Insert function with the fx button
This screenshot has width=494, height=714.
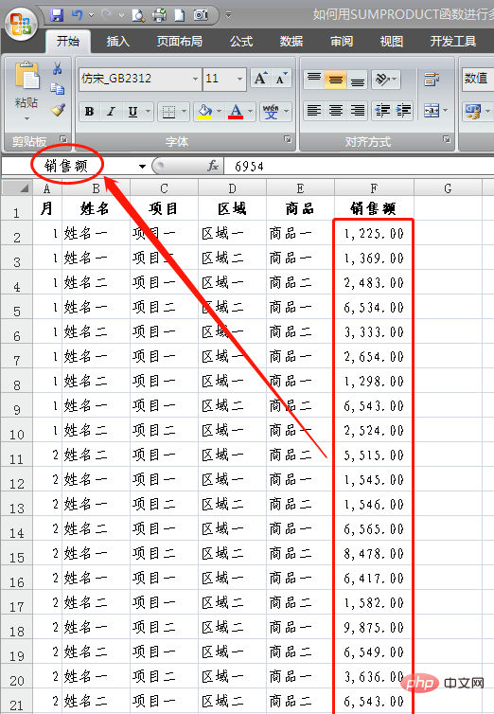click(213, 167)
